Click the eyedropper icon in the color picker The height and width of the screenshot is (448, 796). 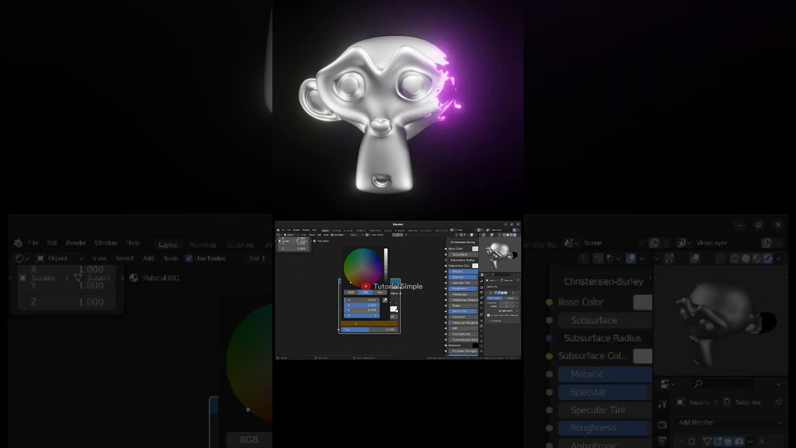click(x=385, y=300)
